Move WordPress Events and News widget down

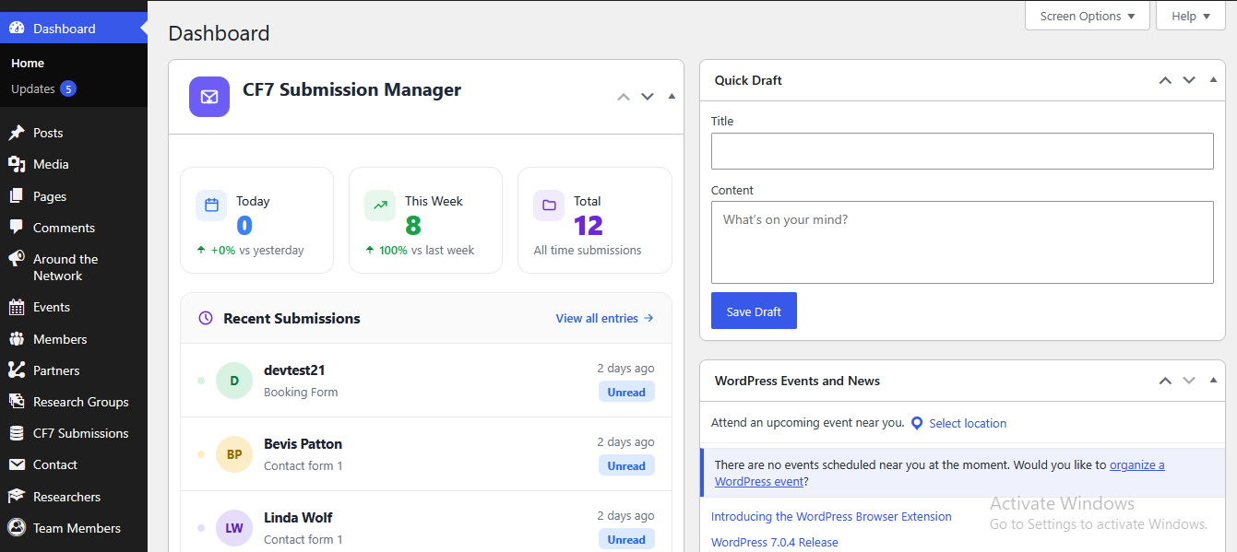click(1189, 381)
